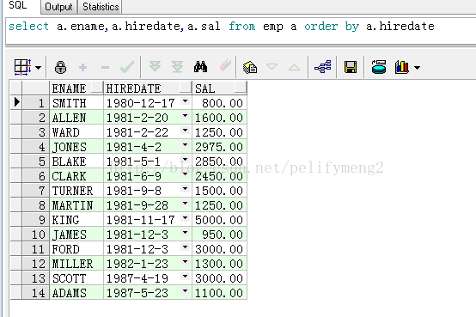Screen dimensions: 476x317
Task: Click the hire date cell 1981-5-1
Action: 148,162
